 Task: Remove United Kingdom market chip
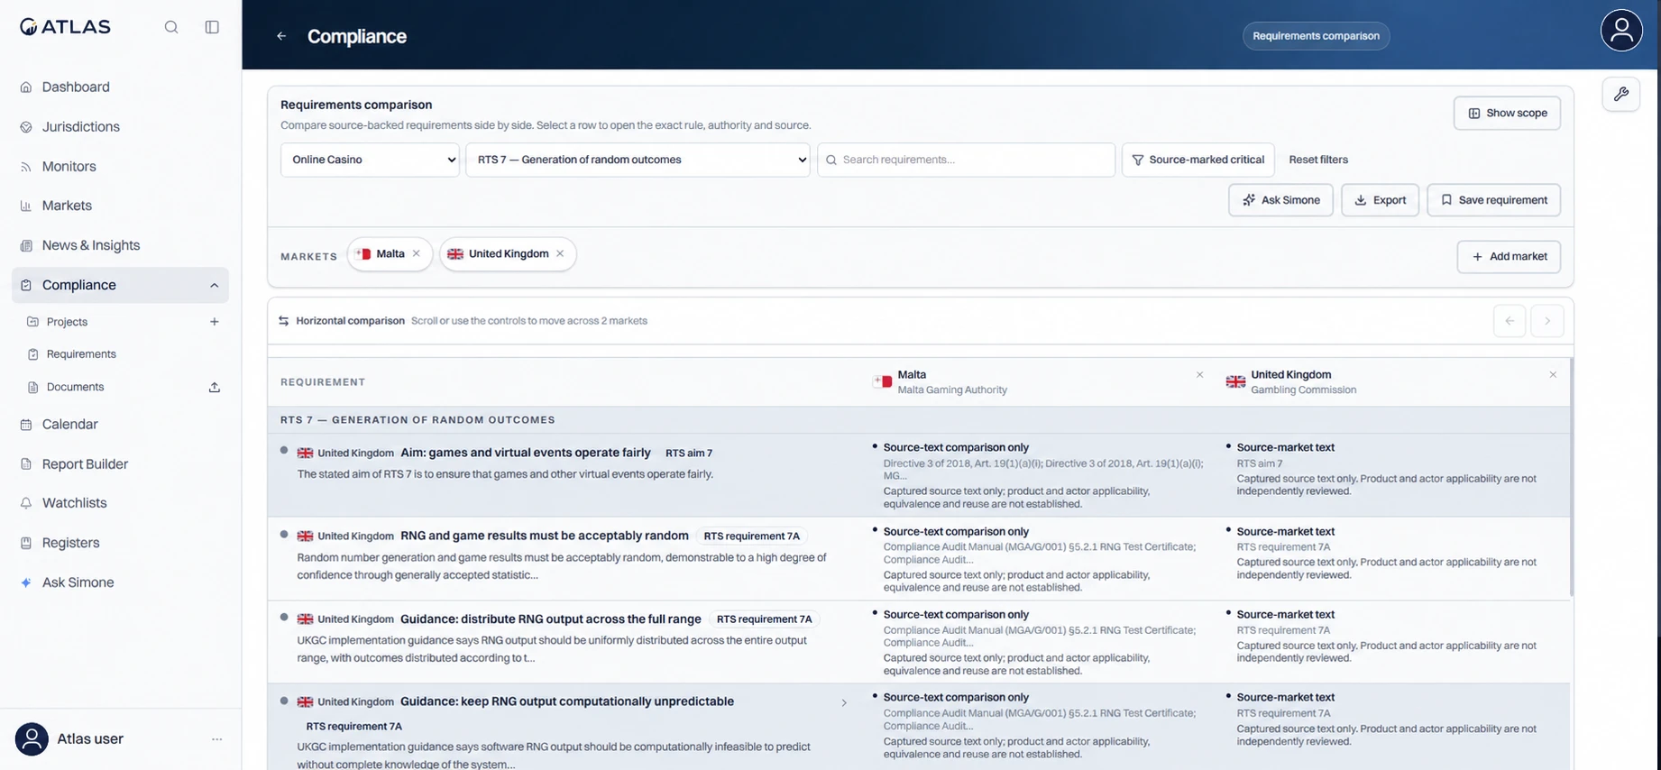(560, 253)
